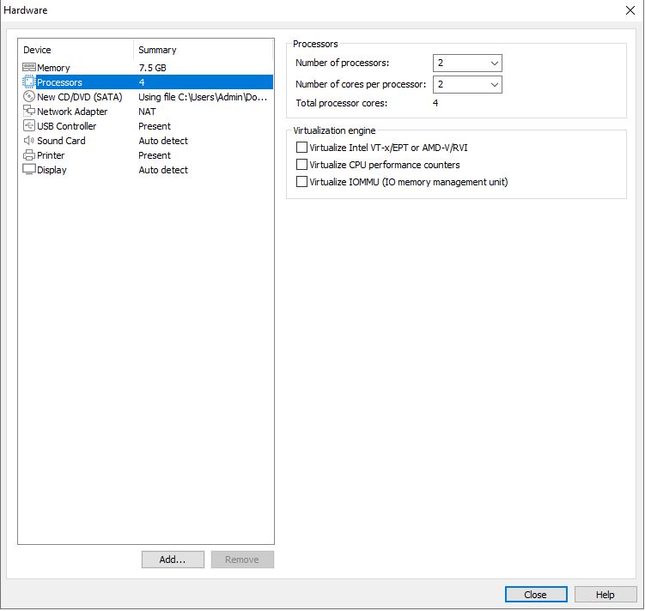Select the NAT summary of Network Adapter

coord(147,112)
